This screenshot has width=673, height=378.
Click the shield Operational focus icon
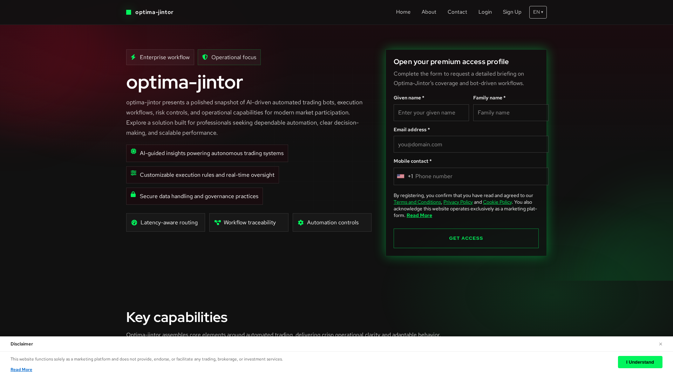coord(205,57)
